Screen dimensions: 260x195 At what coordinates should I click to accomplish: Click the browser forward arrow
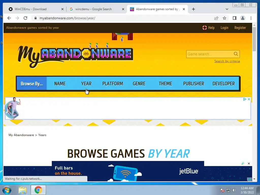(x=17, y=18)
